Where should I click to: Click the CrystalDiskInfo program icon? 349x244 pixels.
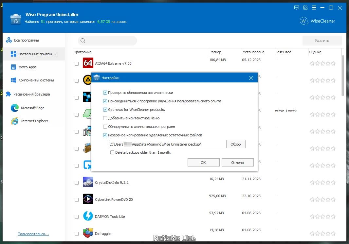pos(88,182)
